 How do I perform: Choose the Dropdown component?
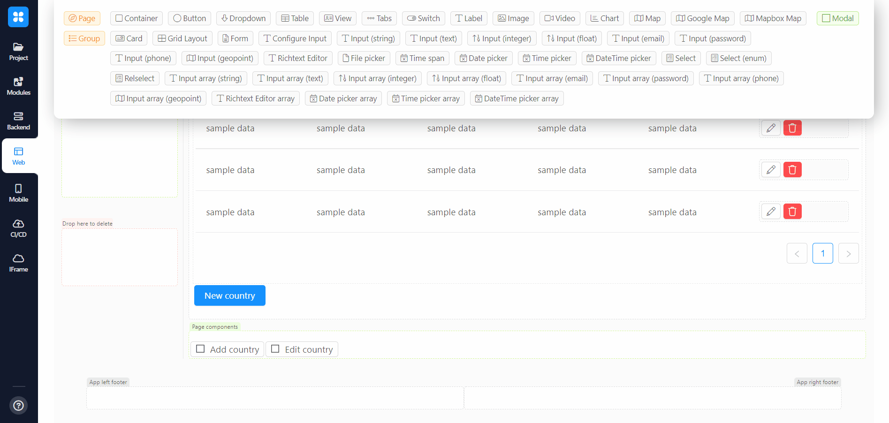click(243, 18)
